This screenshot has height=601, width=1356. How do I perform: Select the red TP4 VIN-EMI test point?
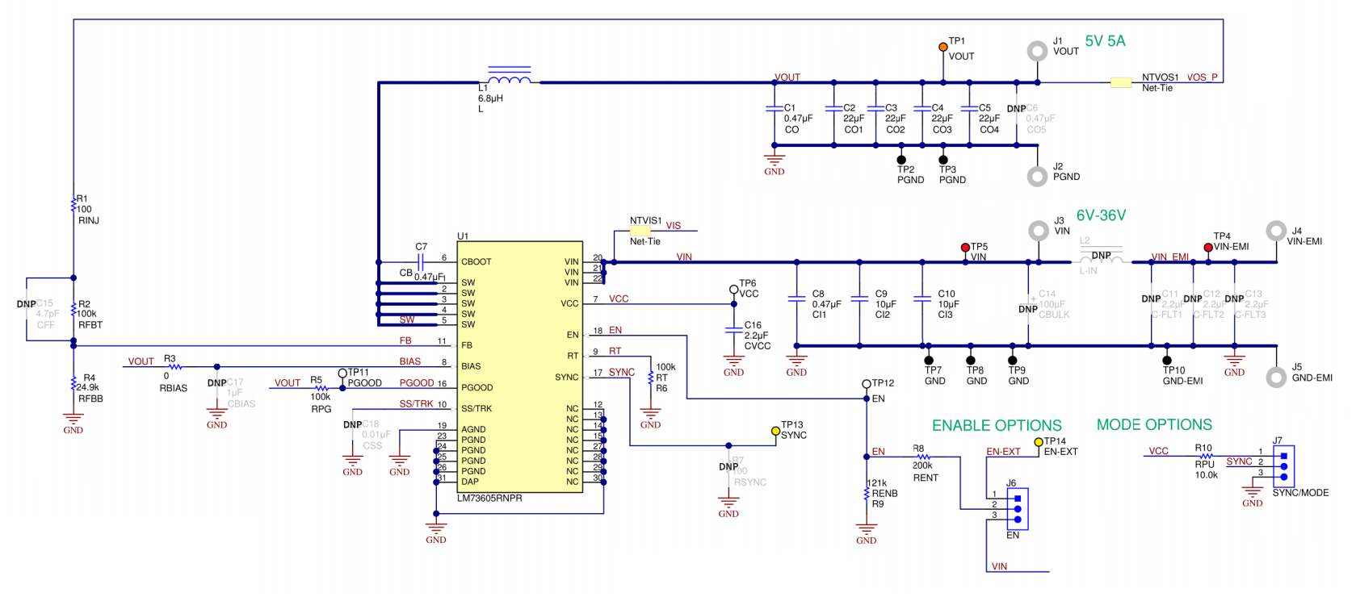1208,248
